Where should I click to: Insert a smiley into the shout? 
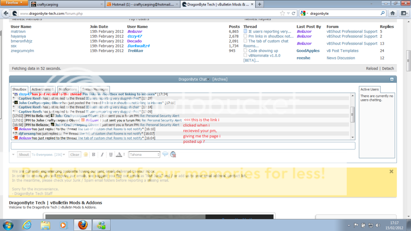point(86,154)
